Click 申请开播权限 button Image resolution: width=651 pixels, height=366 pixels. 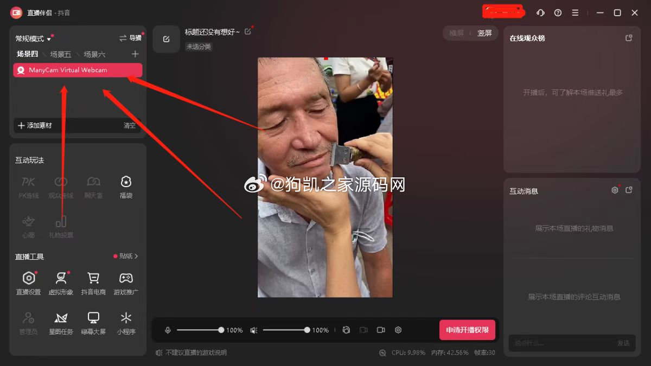click(467, 330)
